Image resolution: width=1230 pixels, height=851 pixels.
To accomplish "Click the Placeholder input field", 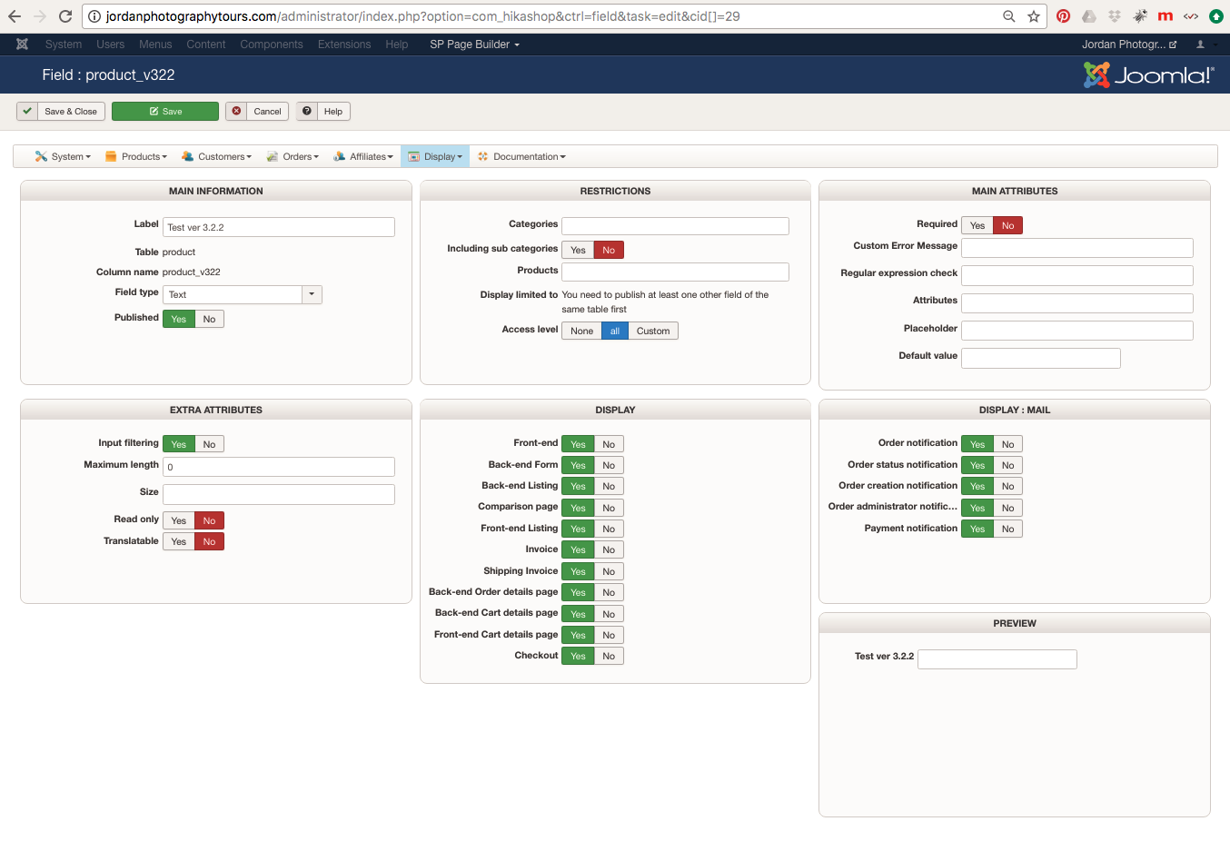I will click(x=1077, y=331).
